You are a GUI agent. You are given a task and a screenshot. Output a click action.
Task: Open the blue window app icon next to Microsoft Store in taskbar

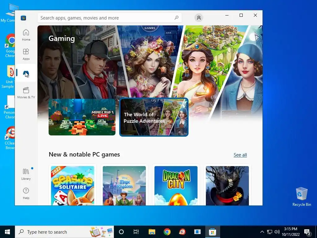coord(197,232)
